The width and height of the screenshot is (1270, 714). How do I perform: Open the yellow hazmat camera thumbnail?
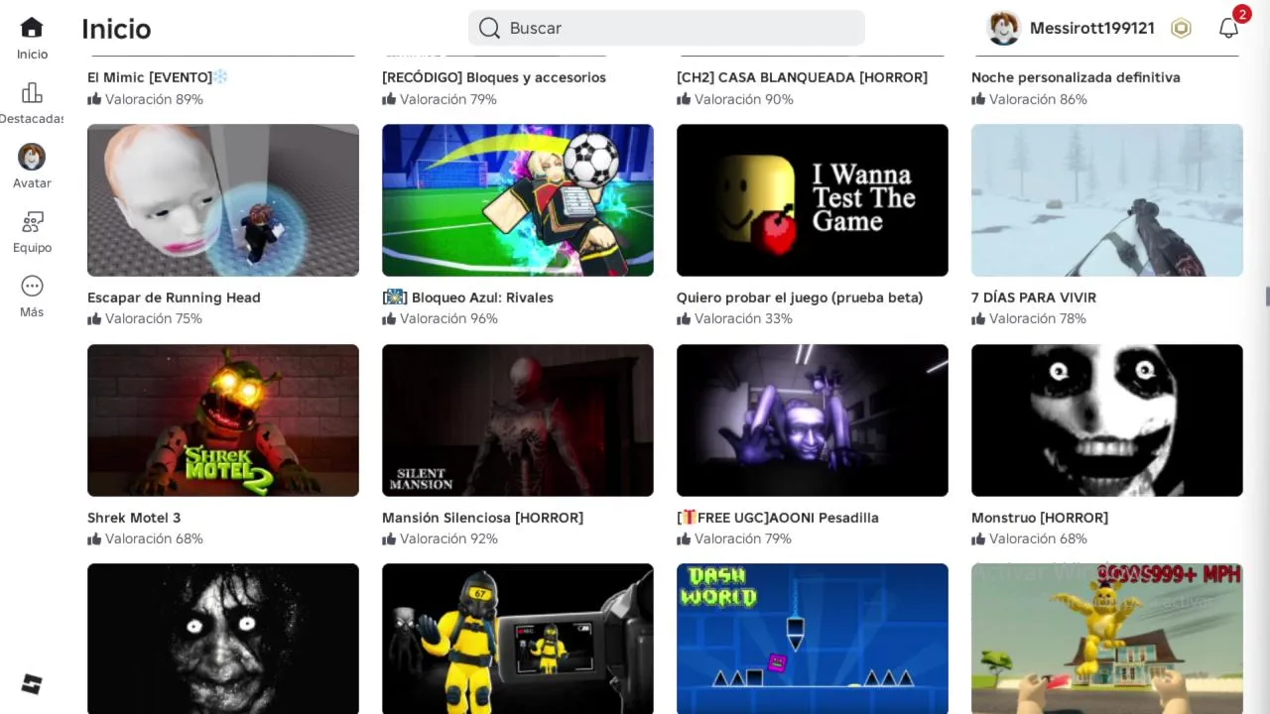pos(518,639)
